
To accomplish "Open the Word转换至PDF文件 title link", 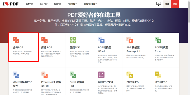I will 22,84.
